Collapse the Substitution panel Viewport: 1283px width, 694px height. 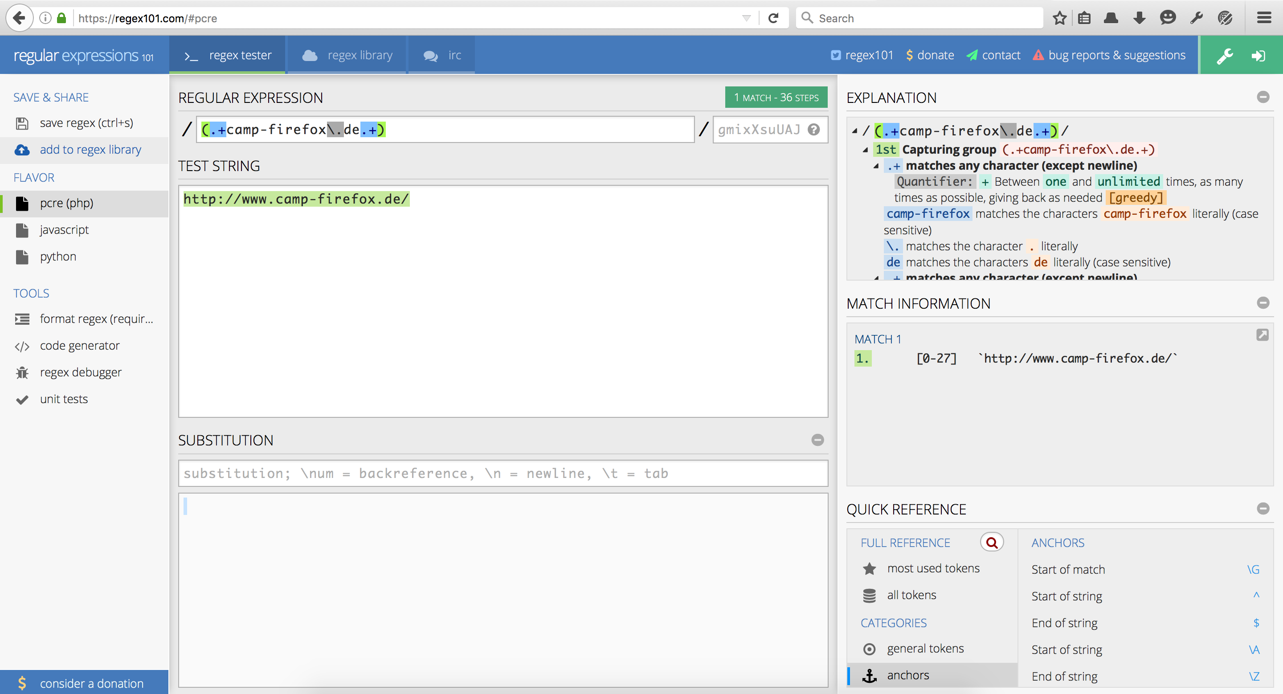click(x=817, y=440)
